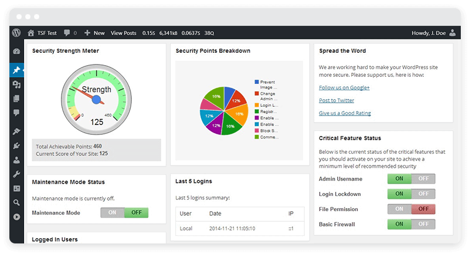469x254 pixels.
Task: Open the comments bubble in admin bar
Action: click(x=67, y=33)
